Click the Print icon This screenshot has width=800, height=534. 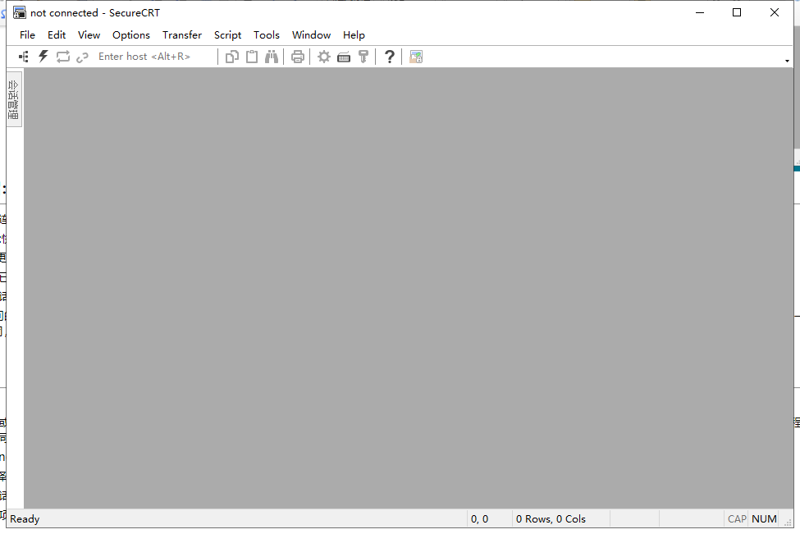tap(298, 57)
